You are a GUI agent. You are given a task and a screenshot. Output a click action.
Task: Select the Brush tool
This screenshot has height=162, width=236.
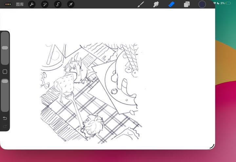(x=141, y=4)
